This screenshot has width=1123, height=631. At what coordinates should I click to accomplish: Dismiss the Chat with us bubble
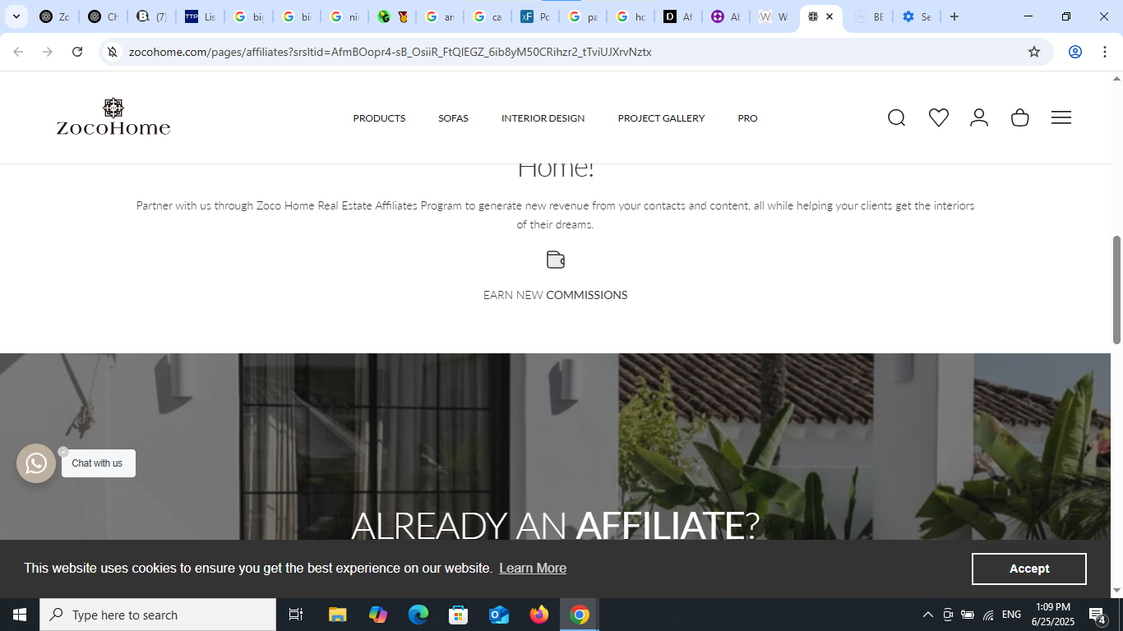[x=63, y=452]
